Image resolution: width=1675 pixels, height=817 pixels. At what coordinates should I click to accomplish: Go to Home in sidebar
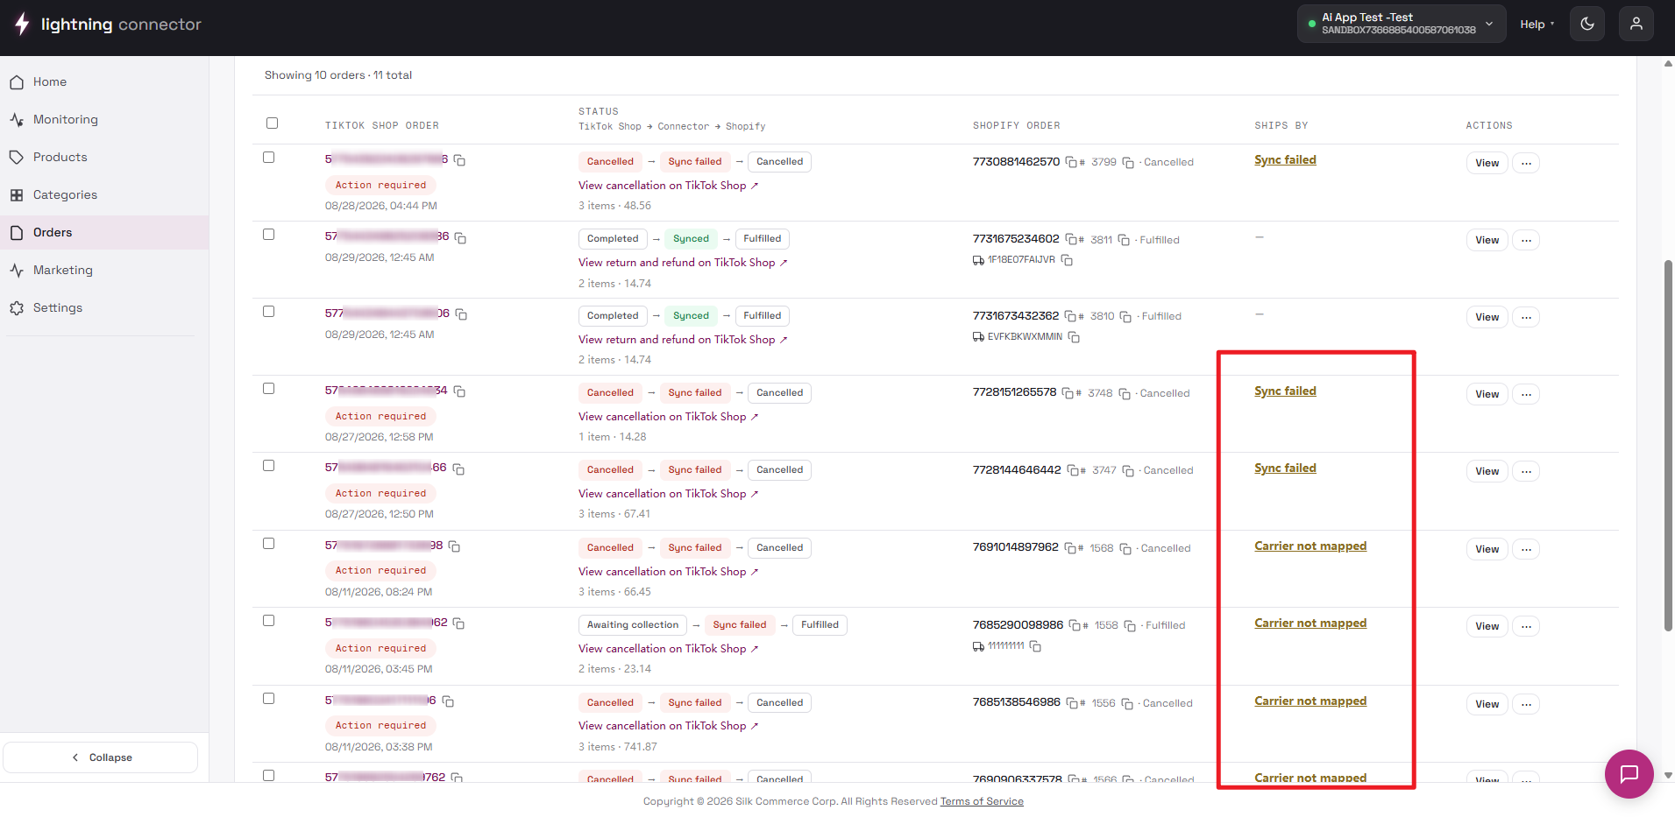point(104,81)
